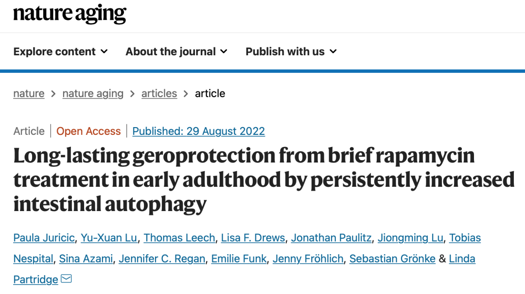Select author Sina Azami
The width and height of the screenshot is (525, 294).
[86, 259]
